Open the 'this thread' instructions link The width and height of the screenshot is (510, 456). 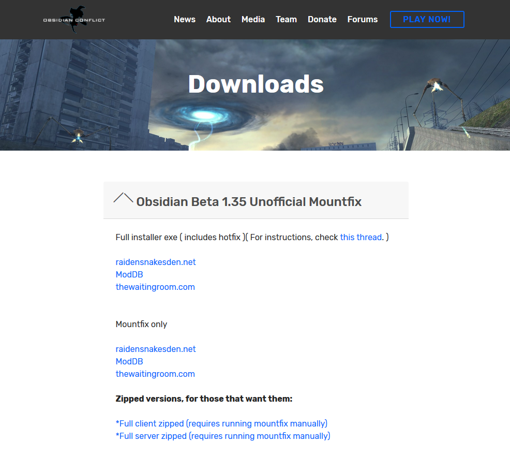(361, 237)
